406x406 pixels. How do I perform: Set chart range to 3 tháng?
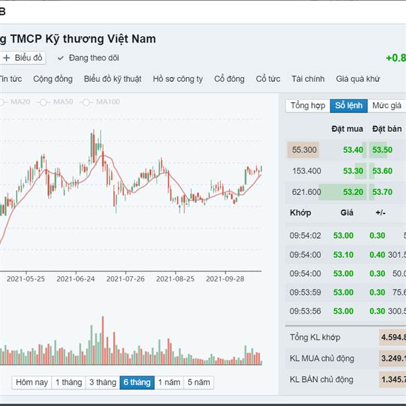103,382
